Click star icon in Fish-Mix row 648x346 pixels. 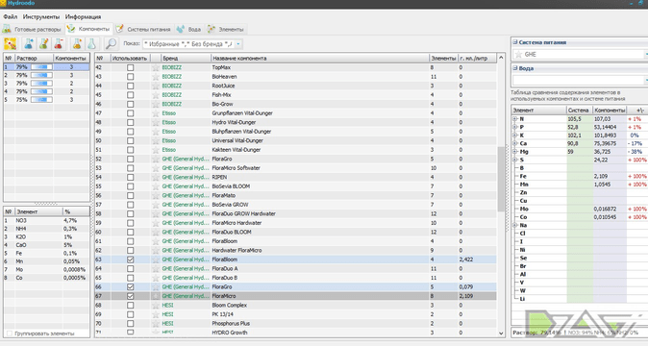[156, 95]
